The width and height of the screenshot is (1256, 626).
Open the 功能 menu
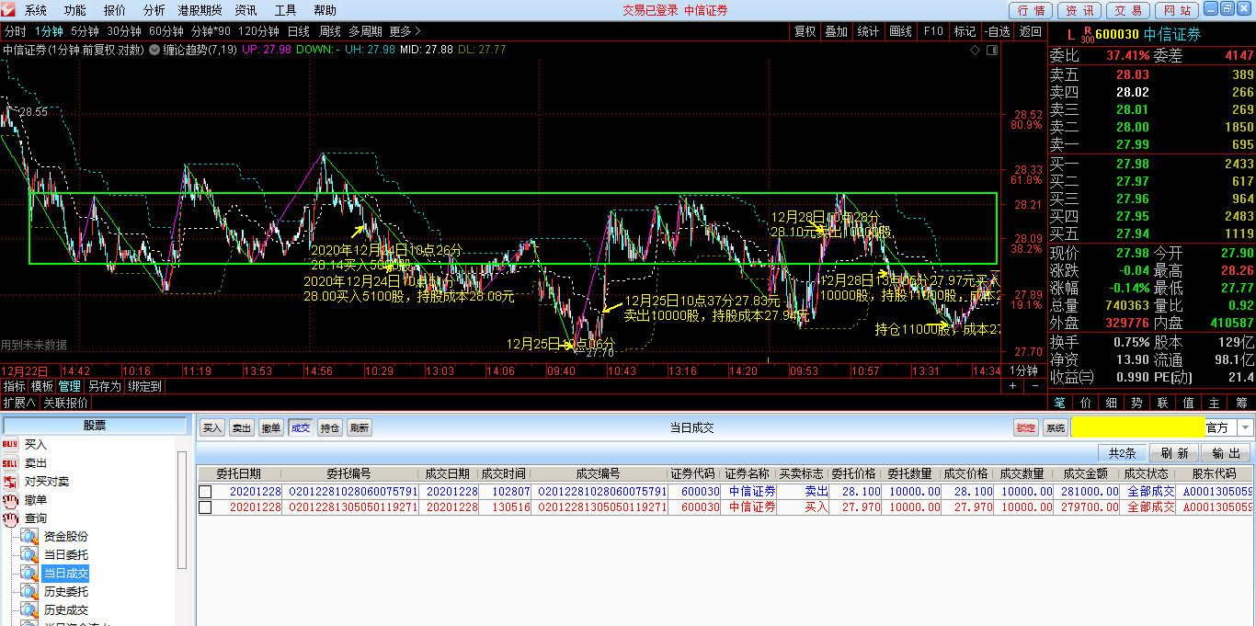75,10
